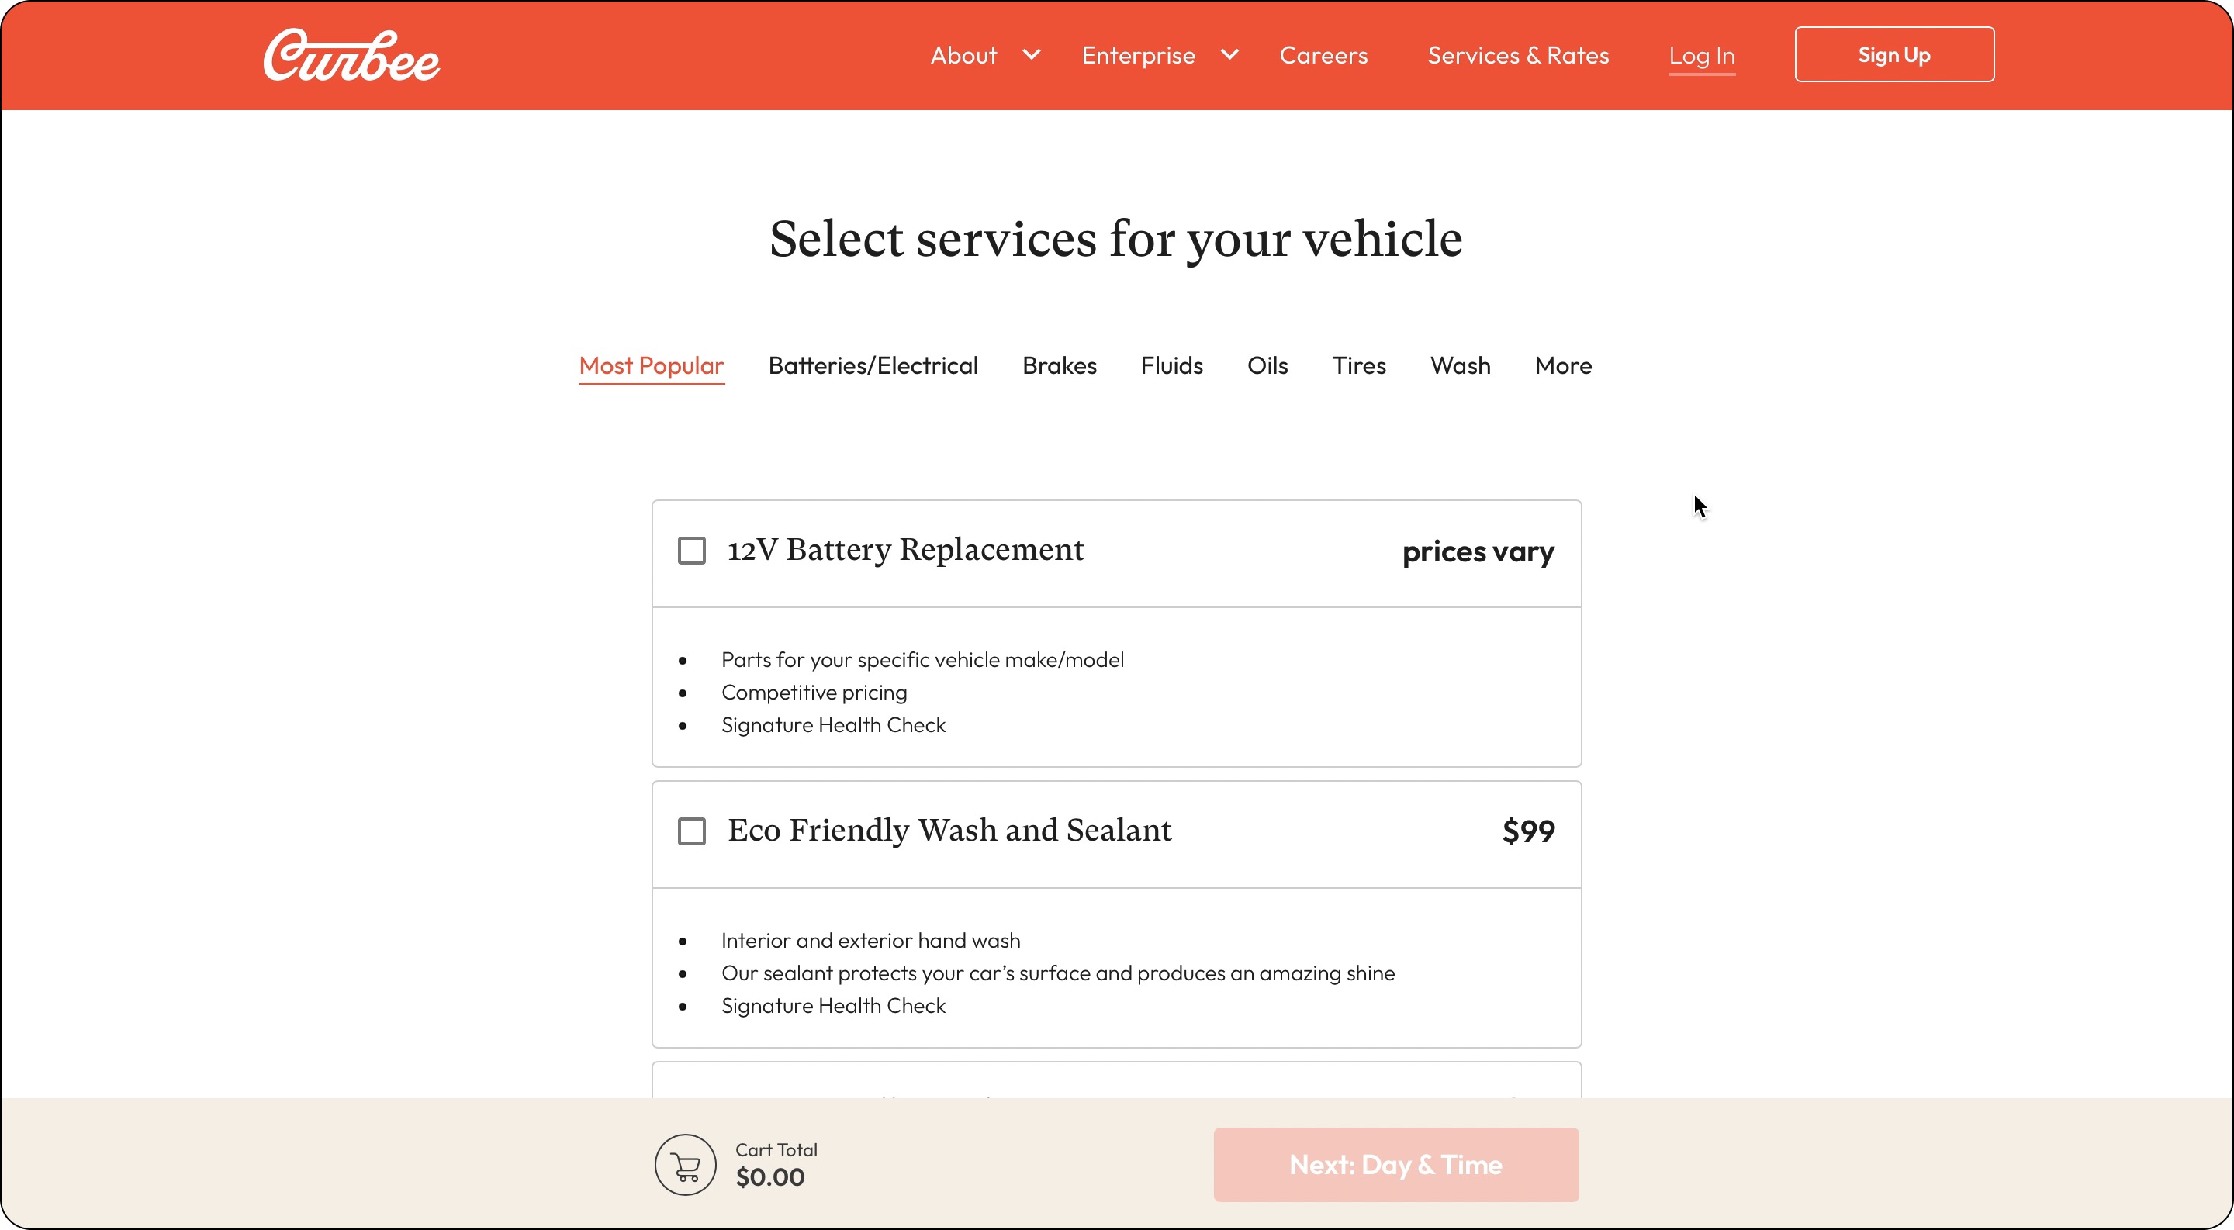Open the About menu item
The image size is (2234, 1230).
[x=963, y=56]
